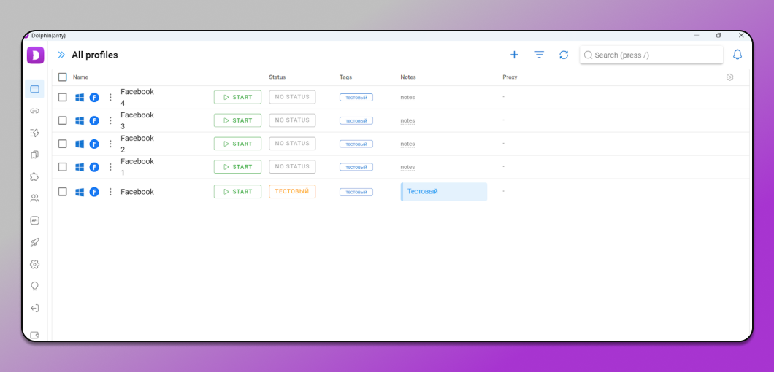The image size is (774, 372).
Task: Open table column settings gear
Action: pyautogui.click(x=729, y=77)
